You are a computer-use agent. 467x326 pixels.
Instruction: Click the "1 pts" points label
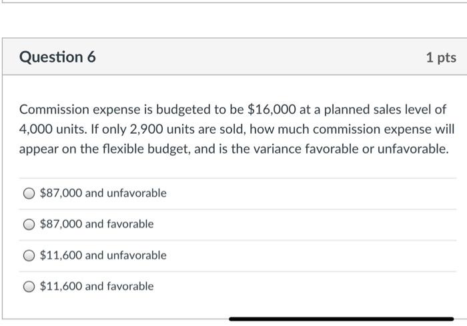click(440, 58)
